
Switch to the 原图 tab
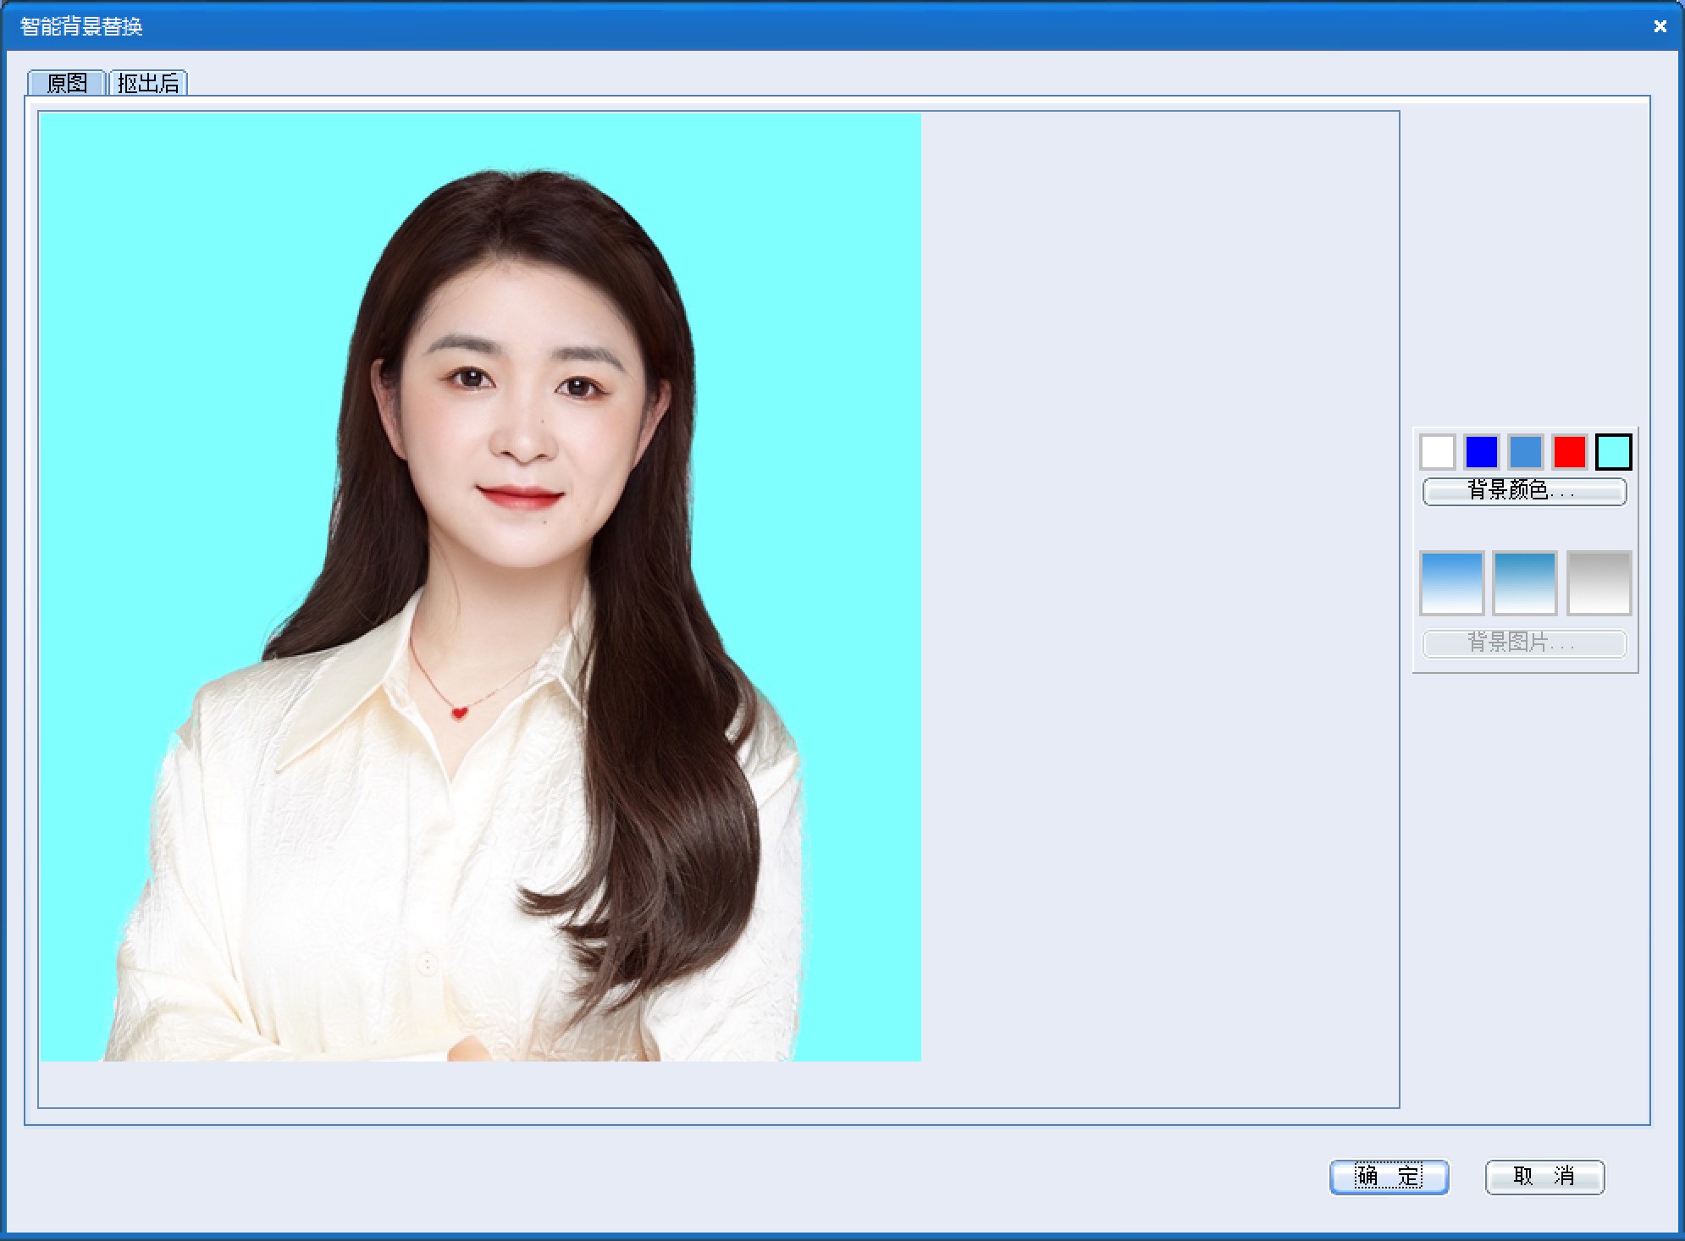(x=66, y=83)
